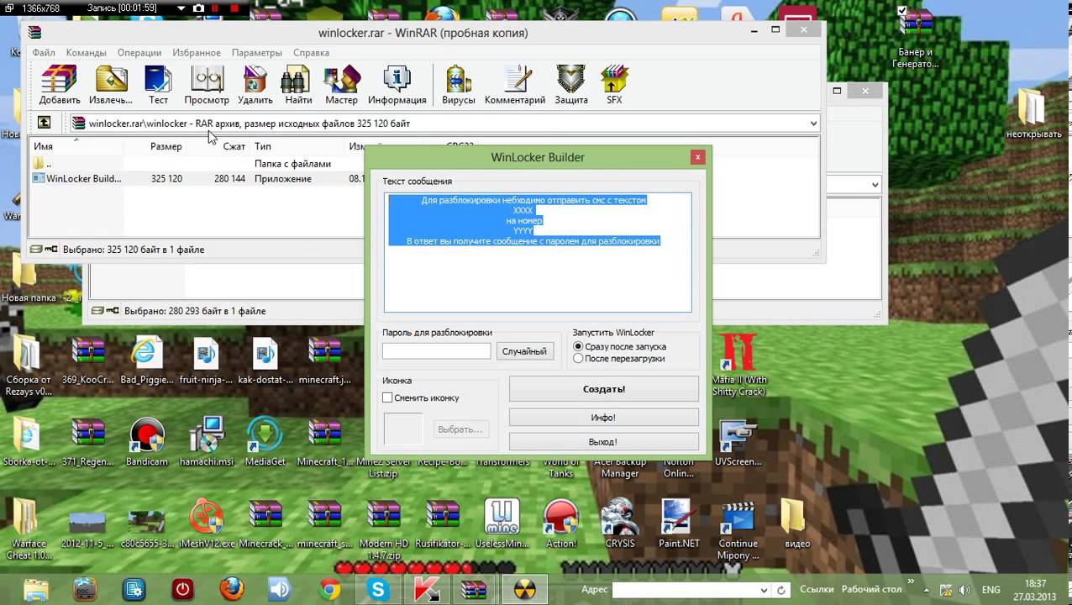The height and width of the screenshot is (605, 1072).
Task: Click the Выход! button
Action: click(604, 441)
